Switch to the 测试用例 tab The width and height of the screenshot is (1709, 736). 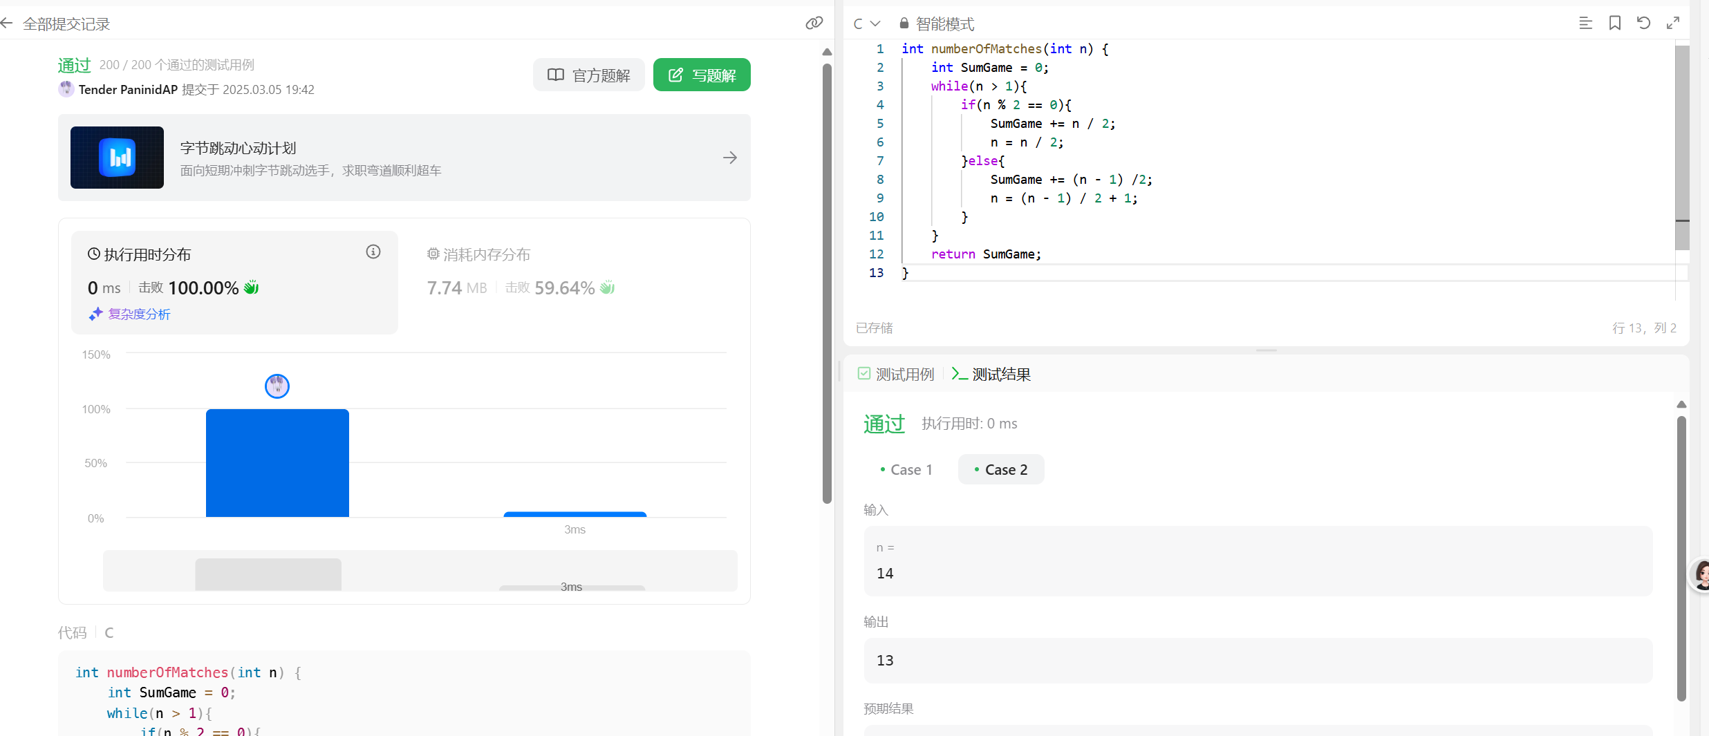click(x=896, y=375)
